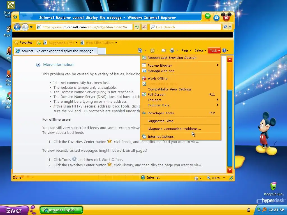287x215 pixels.
Task: Click the Forward navigation arrow
Action: coord(25,27)
